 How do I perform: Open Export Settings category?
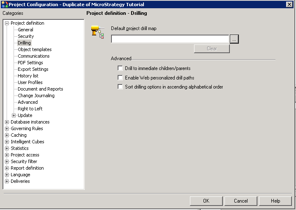click(x=33, y=69)
